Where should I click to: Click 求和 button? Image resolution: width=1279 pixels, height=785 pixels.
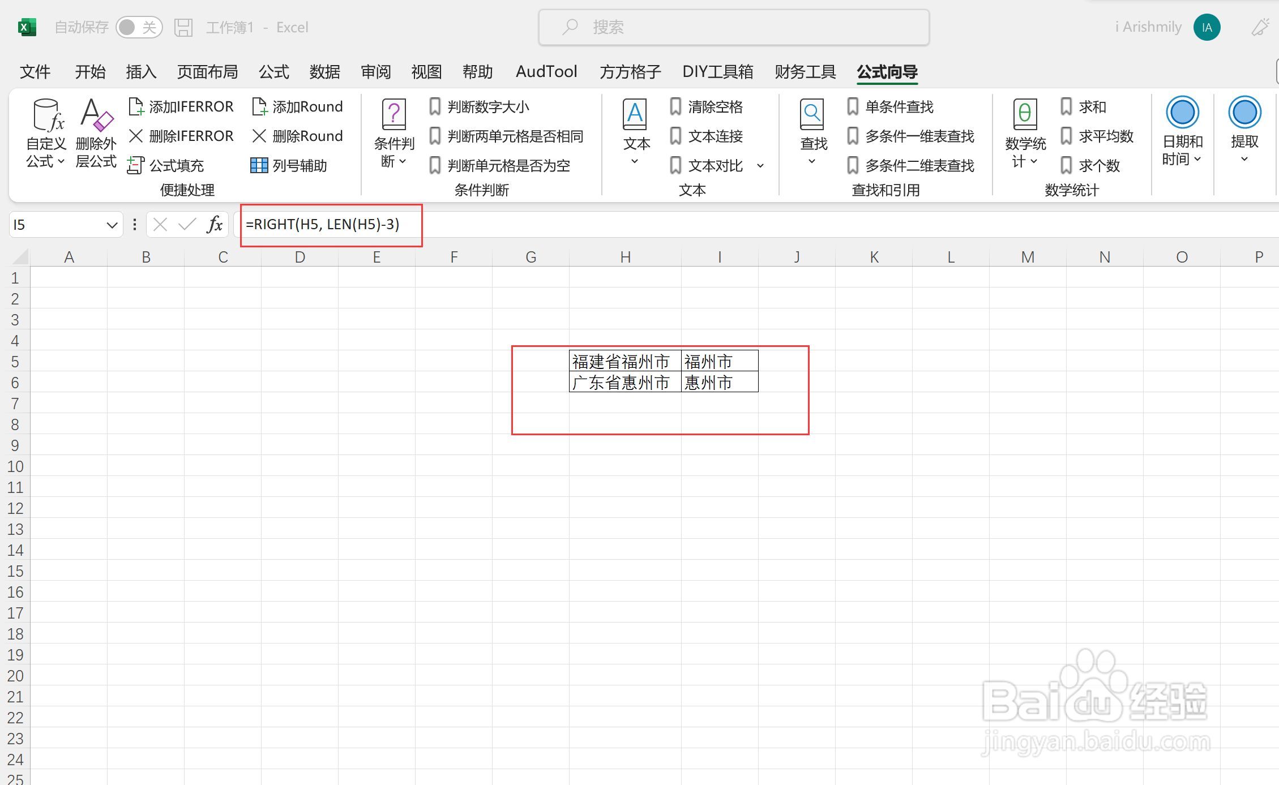1084,106
